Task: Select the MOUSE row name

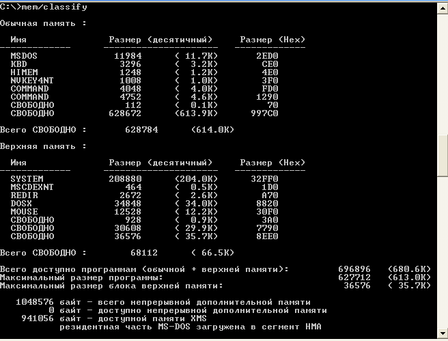Action: (24, 212)
